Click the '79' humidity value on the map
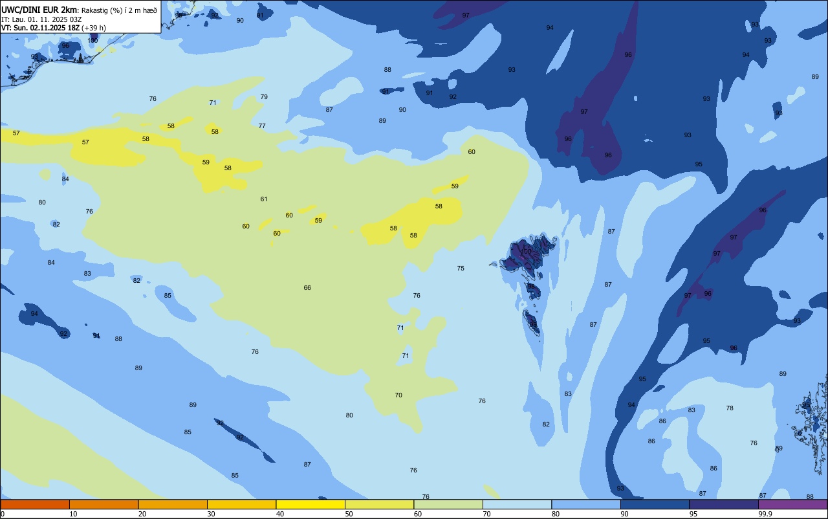828x519 pixels. (x=264, y=96)
